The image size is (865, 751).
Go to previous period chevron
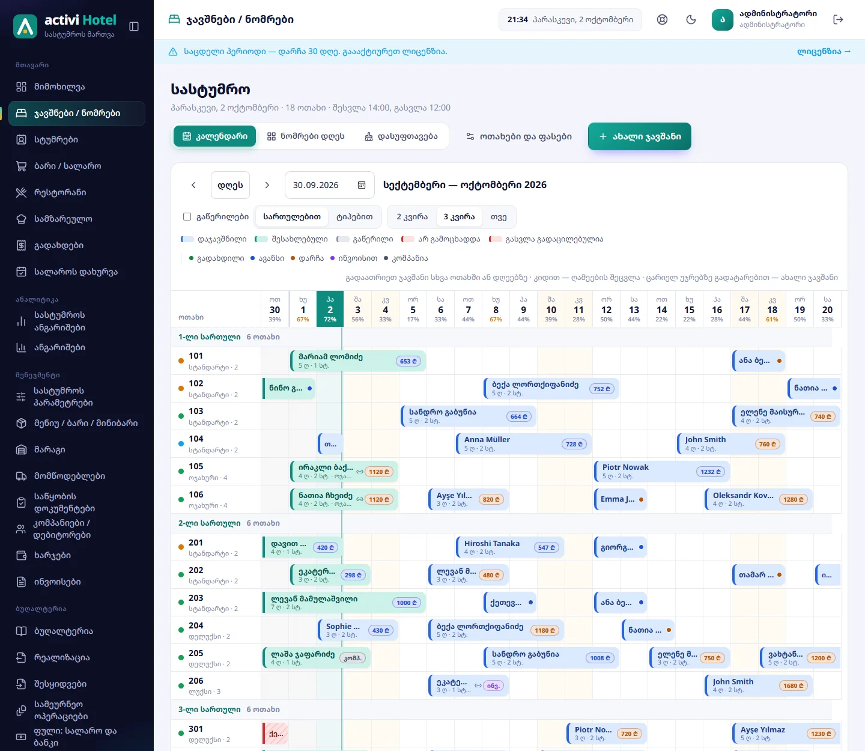coord(193,185)
